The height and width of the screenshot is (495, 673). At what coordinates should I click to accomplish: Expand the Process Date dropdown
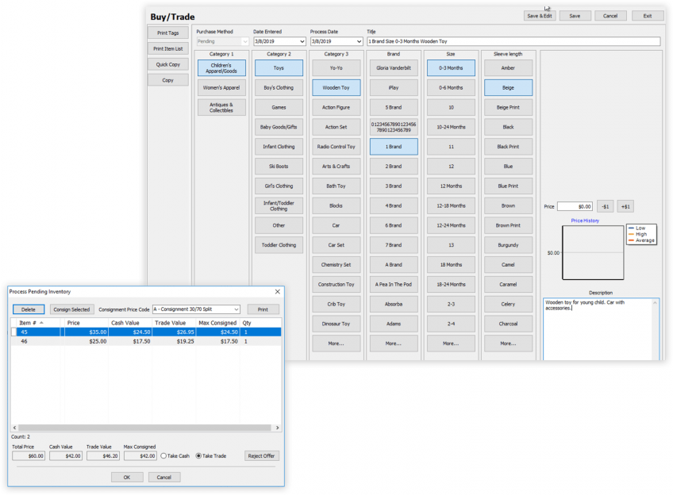[359, 41]
